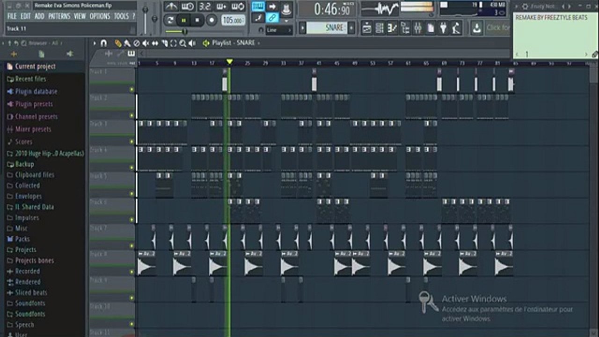Open the Playlist - SNARE title menu

[x=234, y=43]
